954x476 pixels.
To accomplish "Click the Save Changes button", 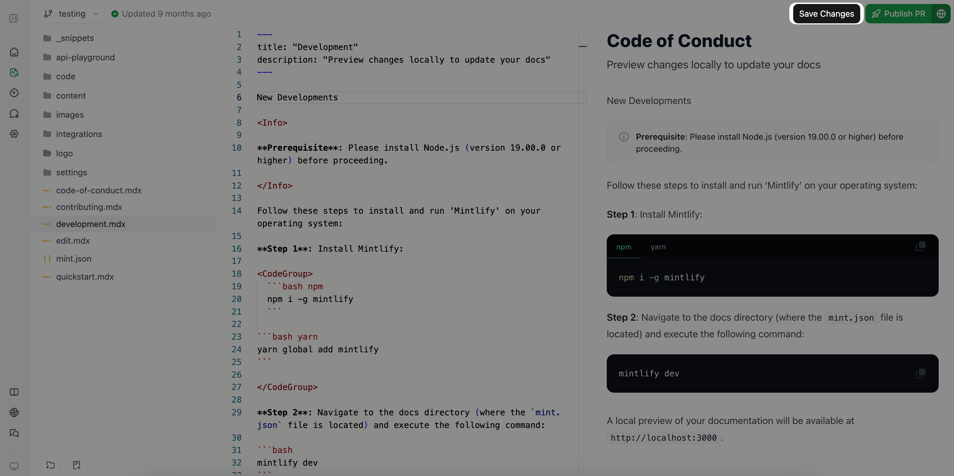I will pyautogui.click(x=826, y=14).
